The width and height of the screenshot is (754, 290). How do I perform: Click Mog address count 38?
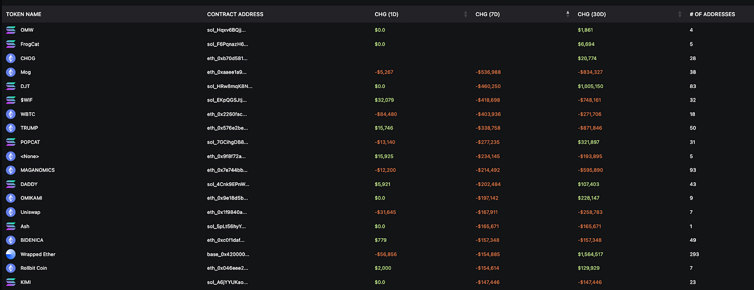coord(693,72)
